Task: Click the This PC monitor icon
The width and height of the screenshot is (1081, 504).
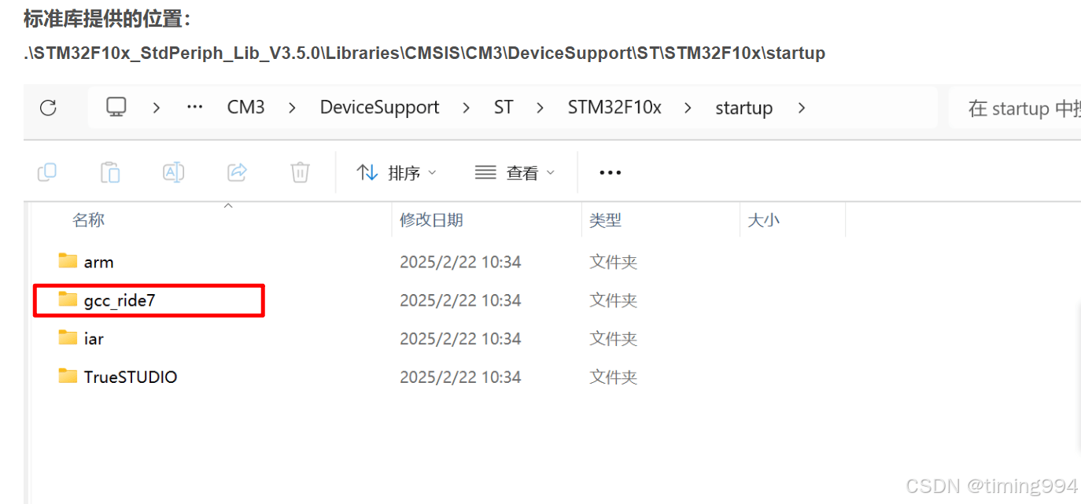Action: coord(116,108)
